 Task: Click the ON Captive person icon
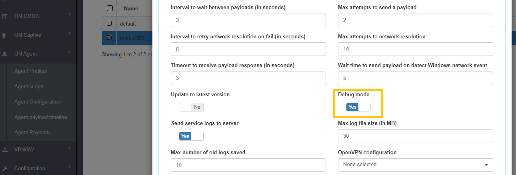[4, 35]
